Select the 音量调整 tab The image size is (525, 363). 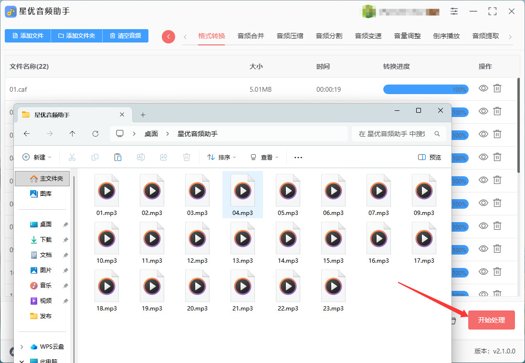pos(407,36)
